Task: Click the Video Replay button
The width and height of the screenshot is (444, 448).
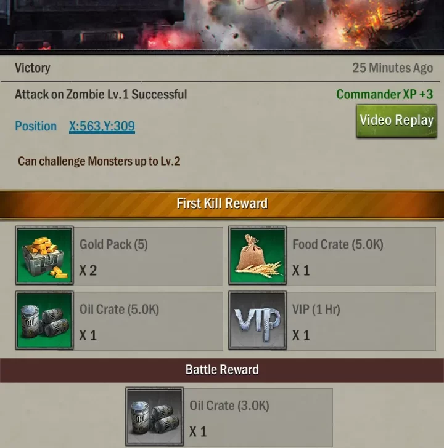Action: 397,121
